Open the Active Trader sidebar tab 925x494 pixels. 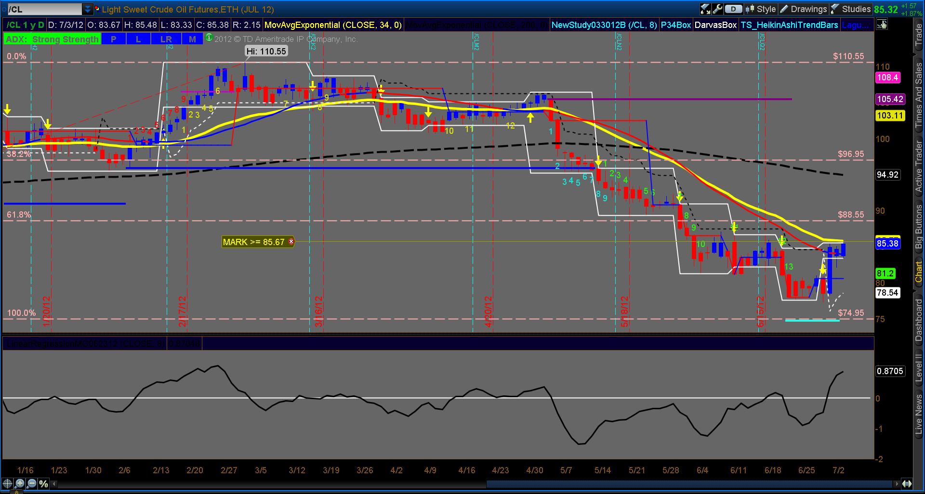[919, 166]
